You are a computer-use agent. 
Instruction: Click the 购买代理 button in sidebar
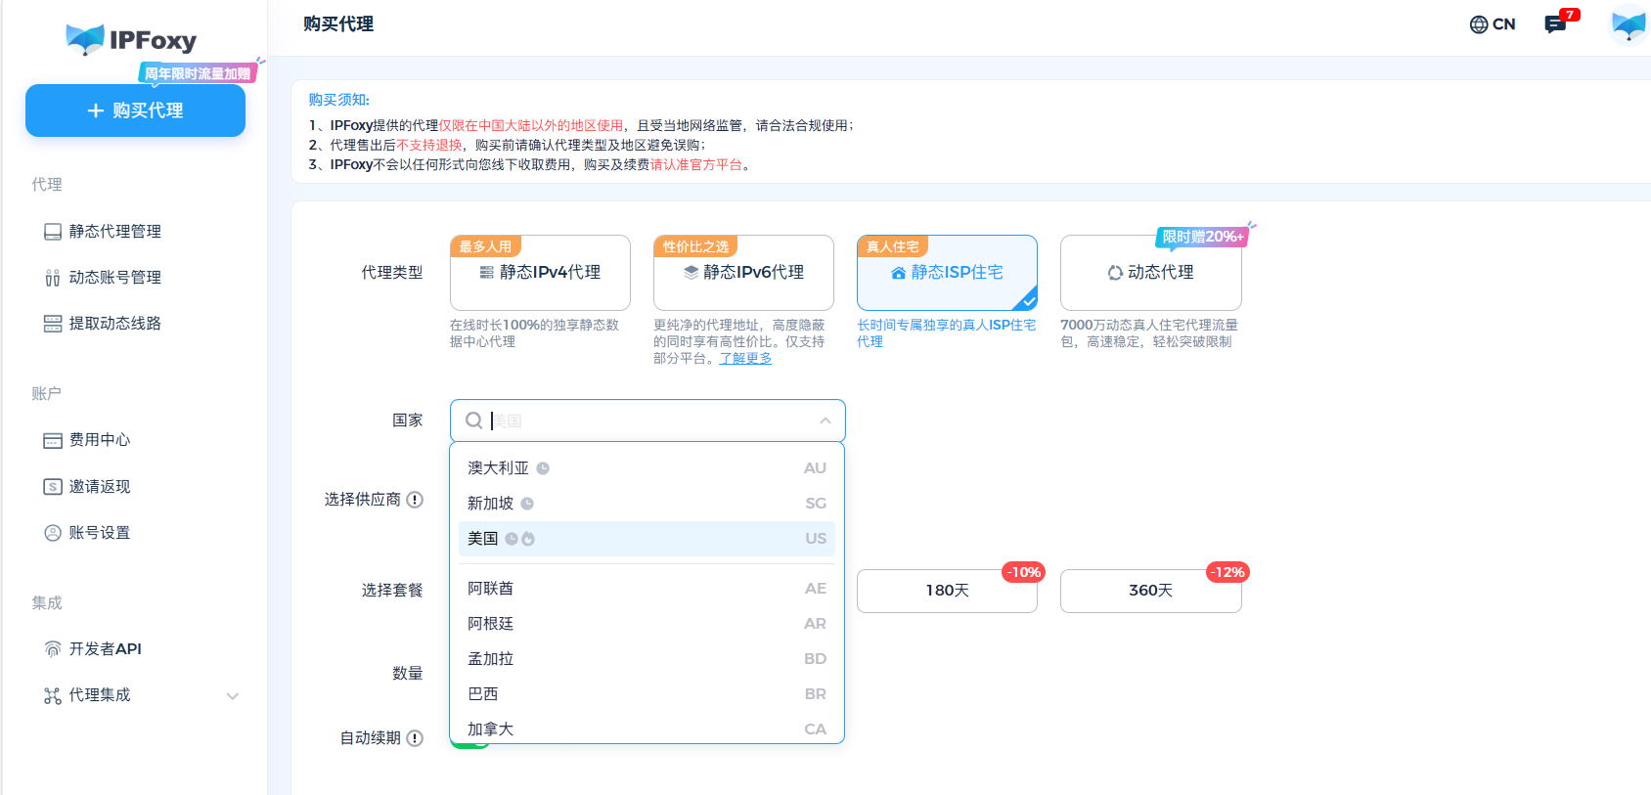[135, 110]
